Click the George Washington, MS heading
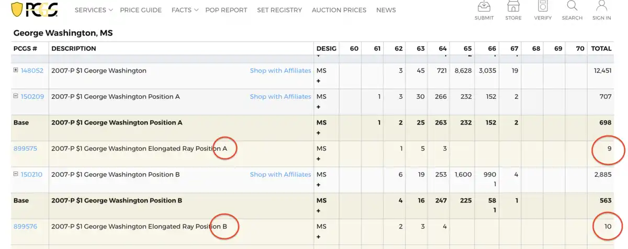Image resolution: width=628 pixels, height=249 pixels. pos(63,33)
